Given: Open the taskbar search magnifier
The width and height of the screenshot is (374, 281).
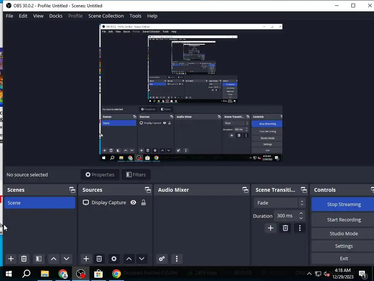Looking at the screenshot, I should [26, 274].
